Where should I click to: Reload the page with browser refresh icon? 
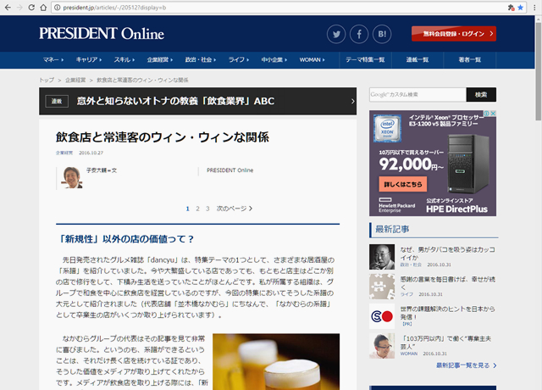pos(42,7)
